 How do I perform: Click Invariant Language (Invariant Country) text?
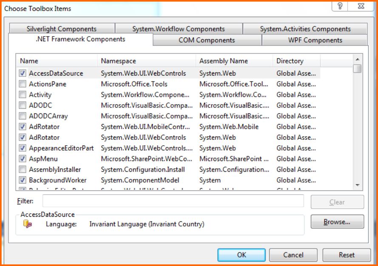tap(147, 224)
